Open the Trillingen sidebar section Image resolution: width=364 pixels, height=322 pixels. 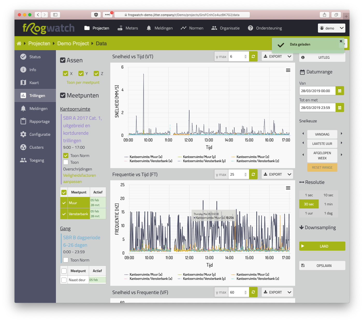(35, 96)
